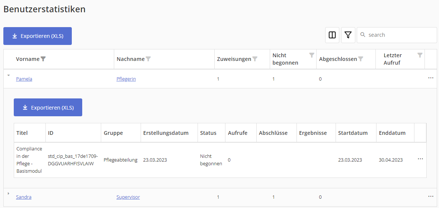Viewport: 439px width, 208px height.
Task: Click the top Exportieren (XLS) button
Action: [38, 36]
